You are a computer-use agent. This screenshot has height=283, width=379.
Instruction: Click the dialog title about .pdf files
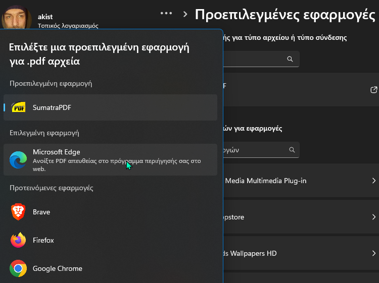pyautogui.click(x=99, y=54)
